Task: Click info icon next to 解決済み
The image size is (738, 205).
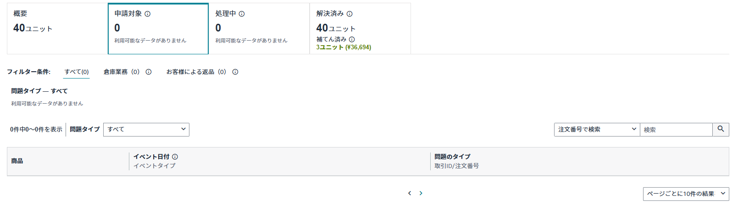Action: pos(350,14)
